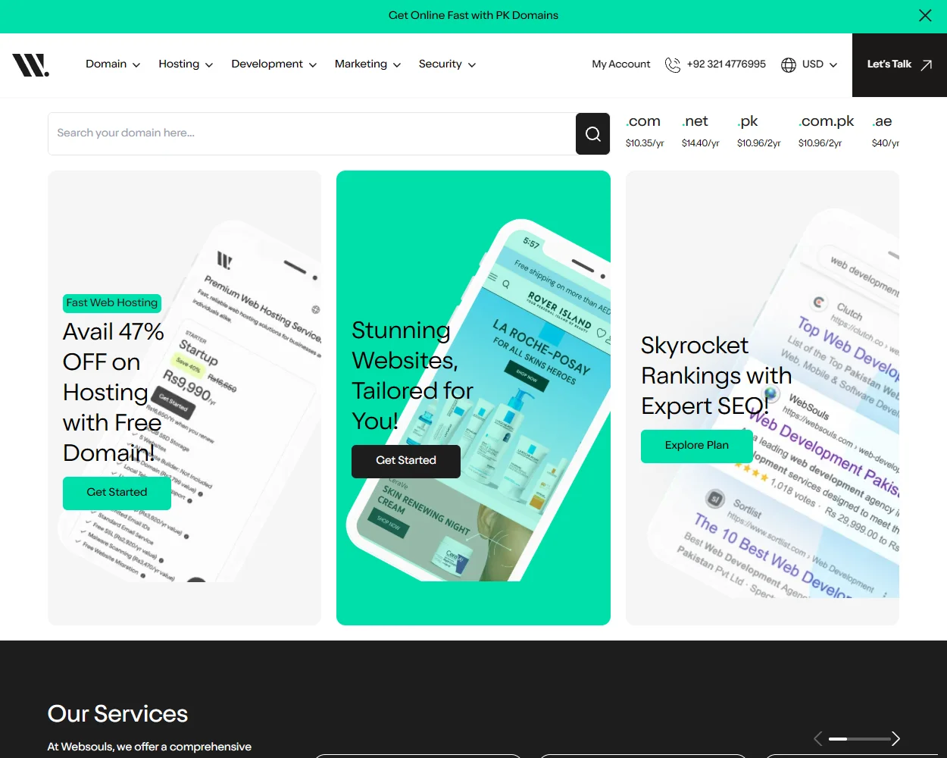This screenshot has height=758, width=947.
Task: Expand the USD currency selector
Action: [x=820, y=64]
